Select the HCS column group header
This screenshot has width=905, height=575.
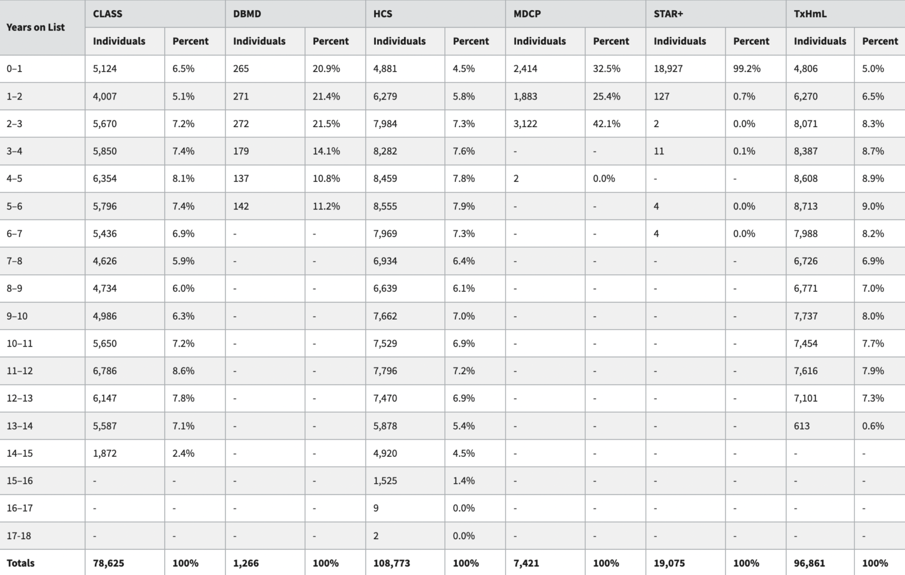click(382, 14)
